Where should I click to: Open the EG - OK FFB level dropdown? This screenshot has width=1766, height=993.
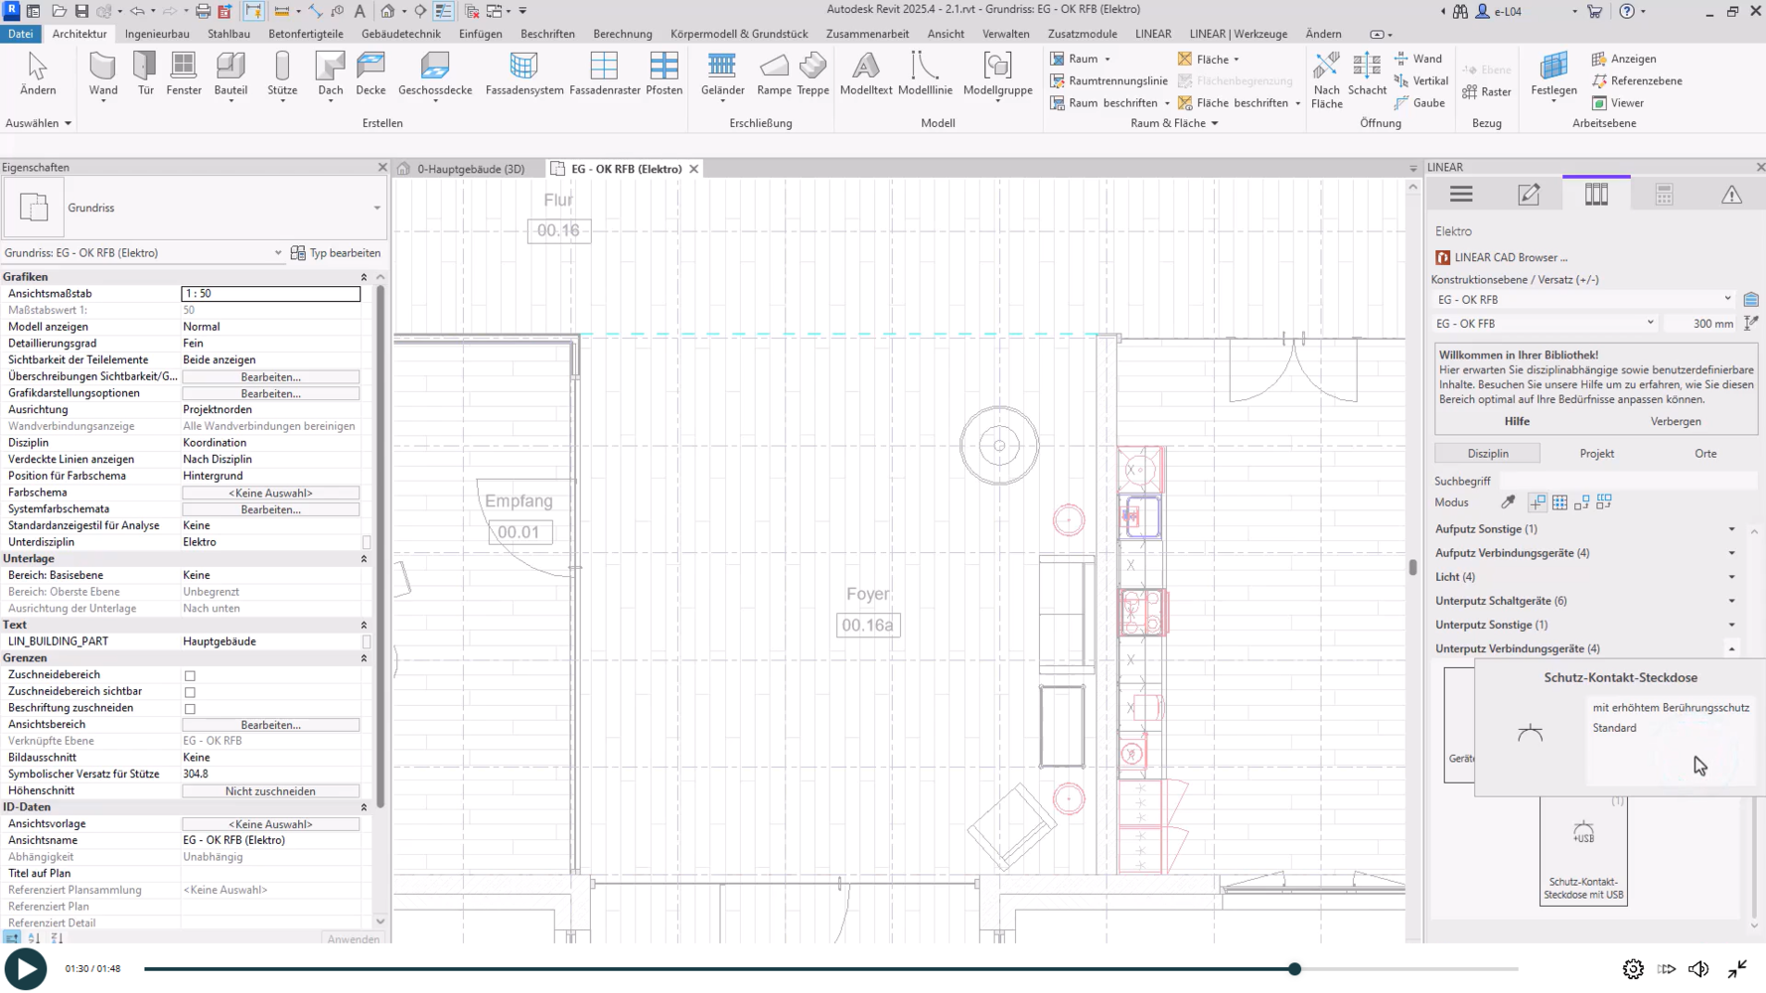[1545, 324]
